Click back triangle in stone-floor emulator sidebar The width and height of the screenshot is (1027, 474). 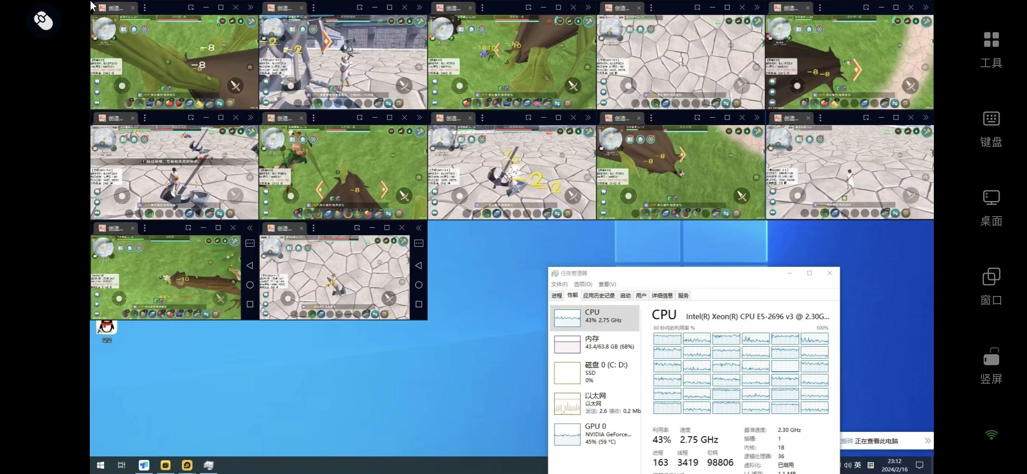(x=418, y=265)
